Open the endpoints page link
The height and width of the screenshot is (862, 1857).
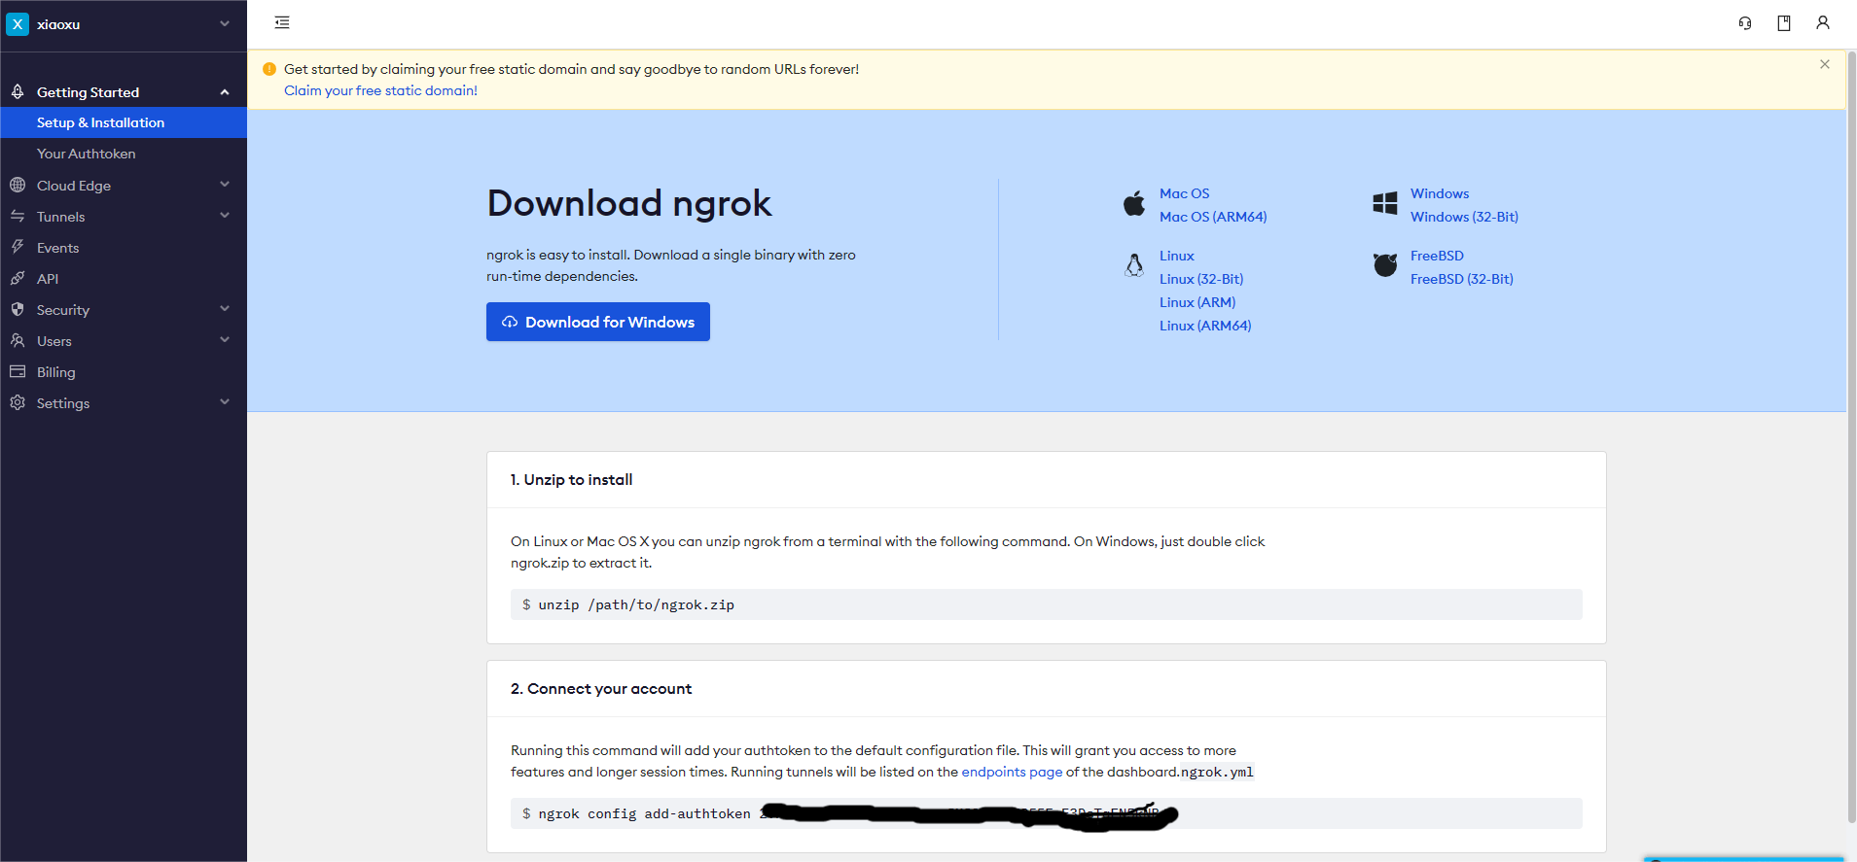[1012, 772]
